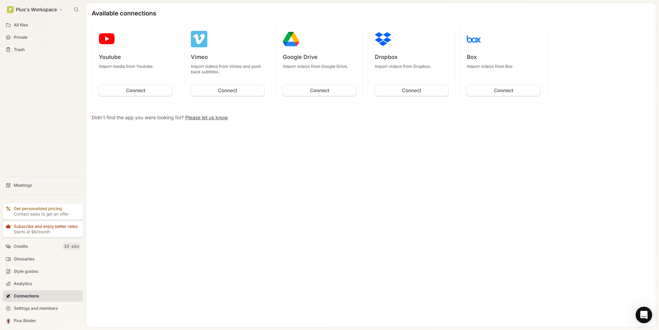
Task: Click the Google Drive logo icon
Action: pyautogui.click(x=291, y=39)
